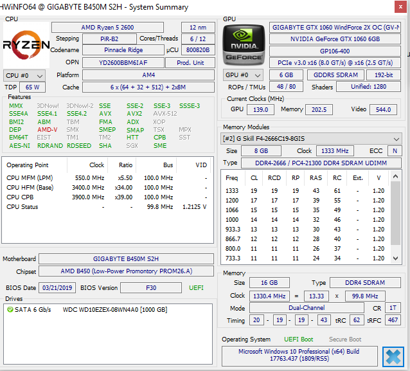Image resolution: width=410 pixels, height=371 pixels.
Task: Click the GPU clock 139.0 field
Action: 260,109
